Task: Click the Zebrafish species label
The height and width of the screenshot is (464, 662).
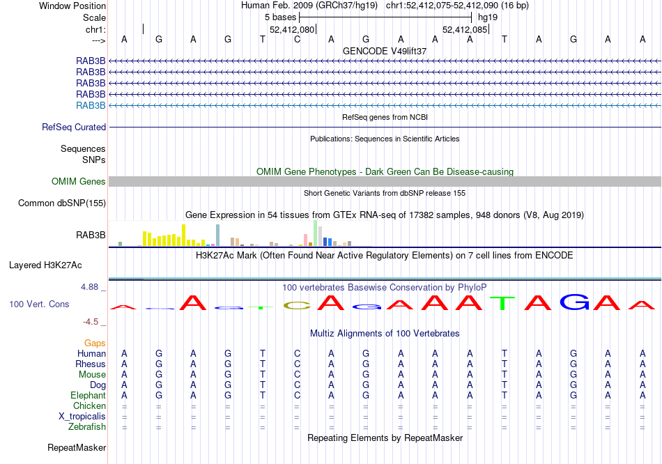Action: (87, 427)
